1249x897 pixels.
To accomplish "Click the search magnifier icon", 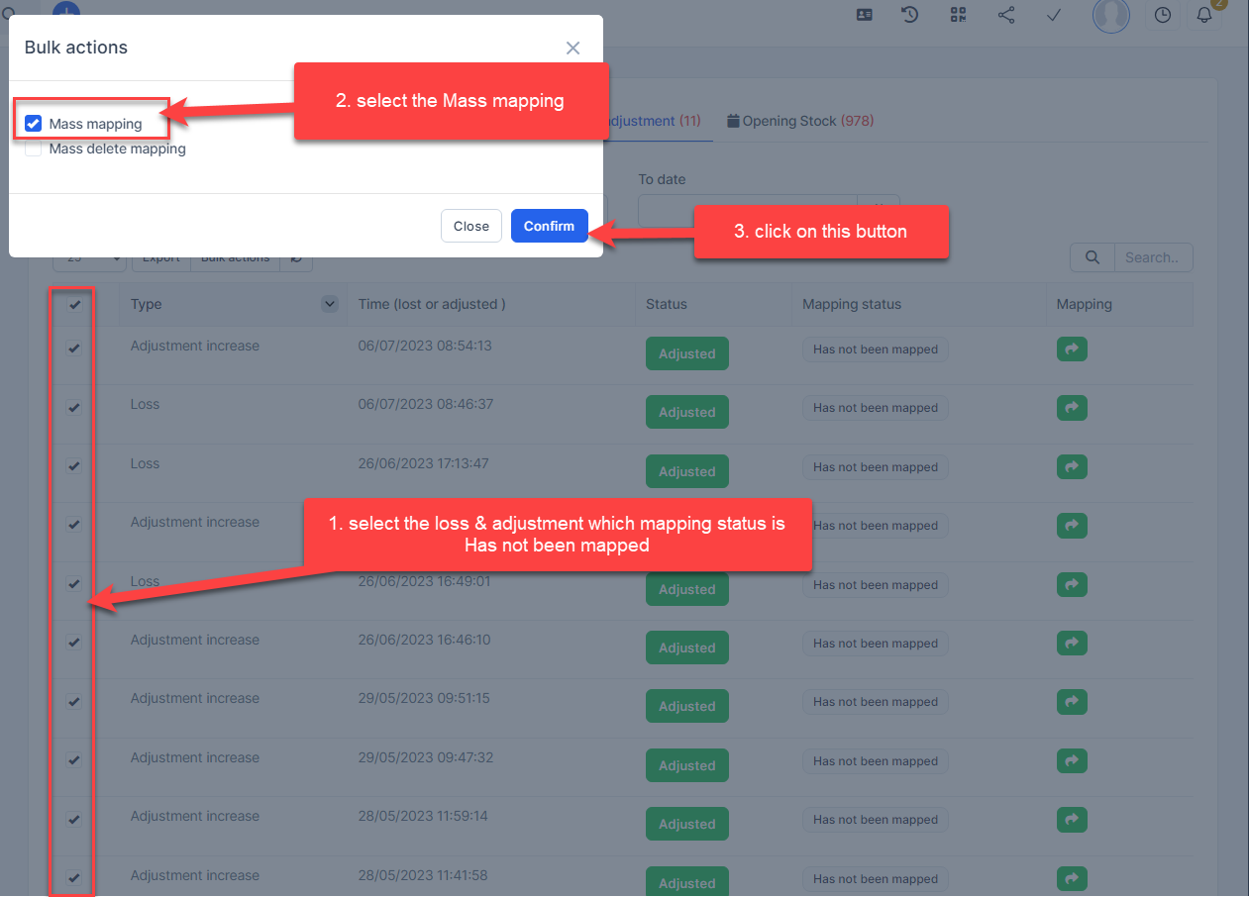I will (1093, 257).
